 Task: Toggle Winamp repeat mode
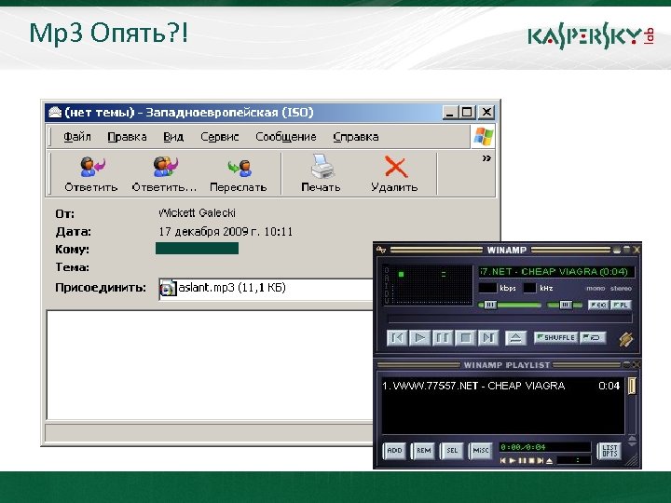(593, 337)
